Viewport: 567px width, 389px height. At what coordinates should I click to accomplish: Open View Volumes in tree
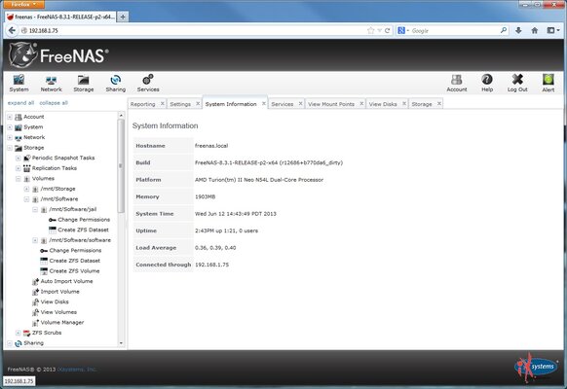pyautogui.click(x=58, y=312)
